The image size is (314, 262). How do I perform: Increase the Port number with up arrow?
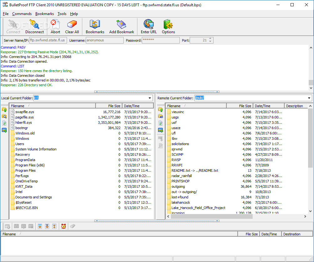[210, 39]
